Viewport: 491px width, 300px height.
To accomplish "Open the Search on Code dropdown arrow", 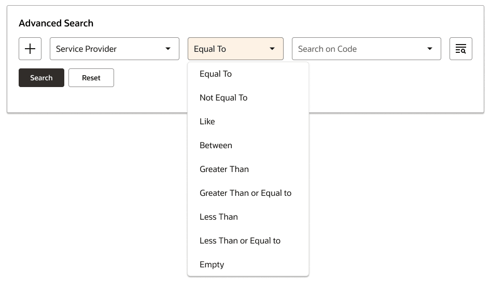I will click(429, 48).
